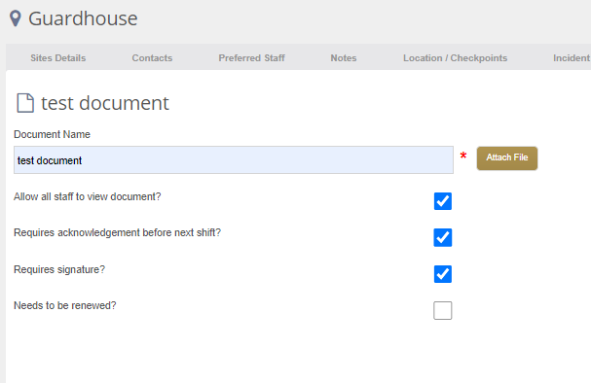
Task: Uncheck the Requires signature checkbox
Action: tap(442, 274)
